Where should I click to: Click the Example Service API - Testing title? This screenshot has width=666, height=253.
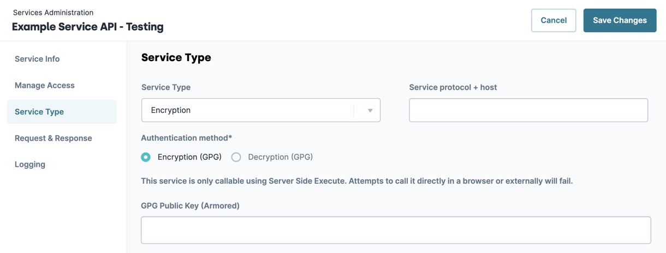tap(88, 27)
